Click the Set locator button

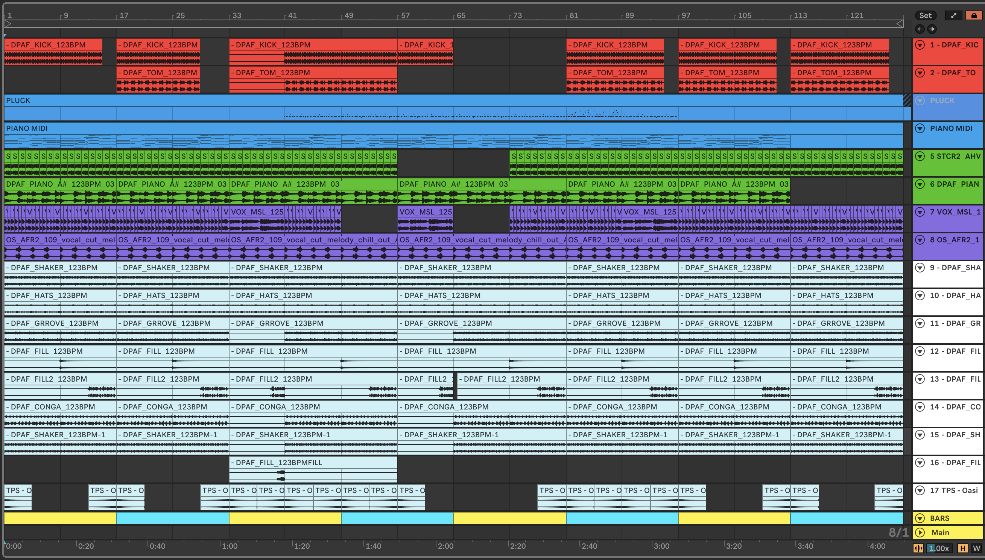pyautogui.click(x=925, y=15)
